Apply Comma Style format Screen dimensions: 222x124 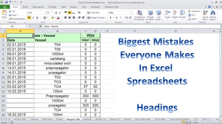pos(121,18)
